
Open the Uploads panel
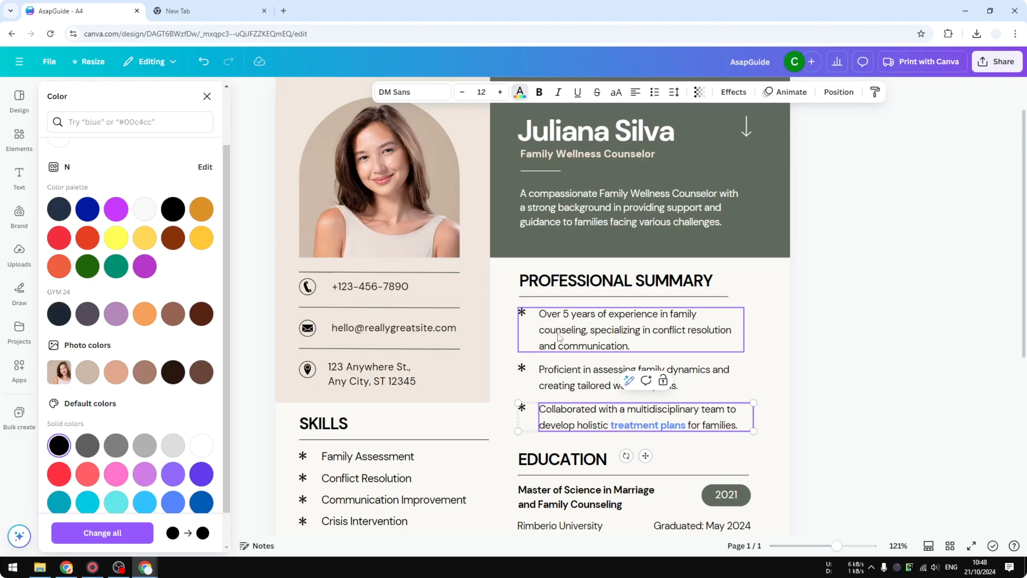pos(19,255)
